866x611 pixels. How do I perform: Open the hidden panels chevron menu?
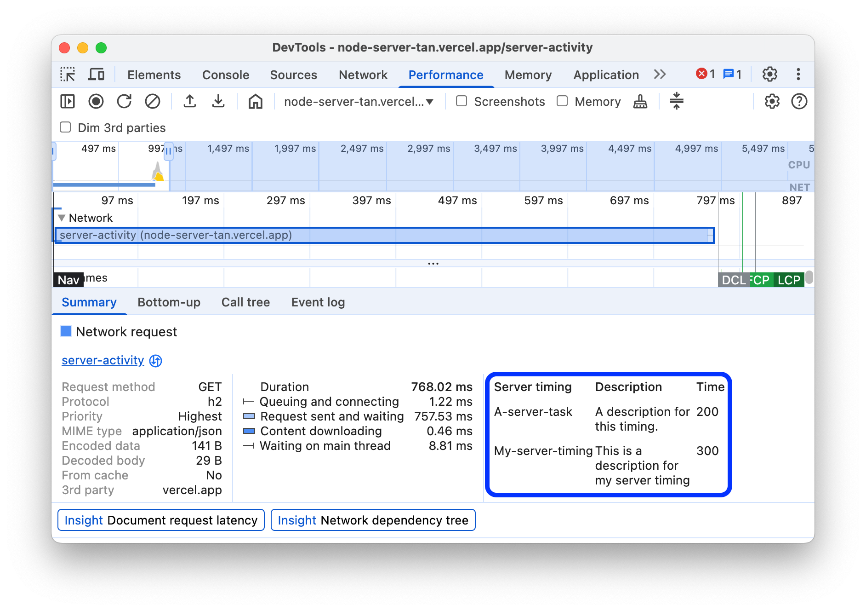pos(660,74)
